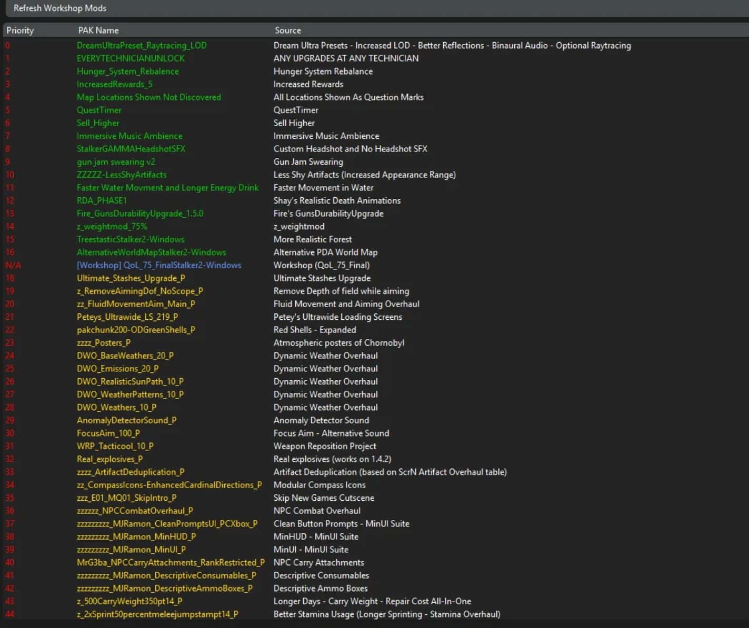
Task: Click the z_weightmod_75% entry
Action: 112,227
